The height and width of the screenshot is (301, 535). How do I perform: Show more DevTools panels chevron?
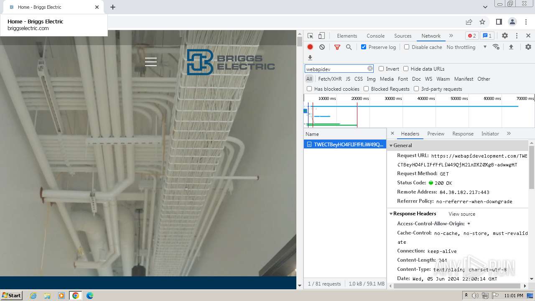[x=451, y=36]
